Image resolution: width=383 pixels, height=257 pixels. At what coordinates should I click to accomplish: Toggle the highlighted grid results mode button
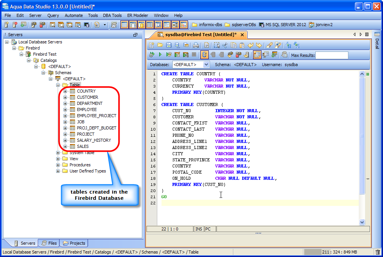[257, 55]
